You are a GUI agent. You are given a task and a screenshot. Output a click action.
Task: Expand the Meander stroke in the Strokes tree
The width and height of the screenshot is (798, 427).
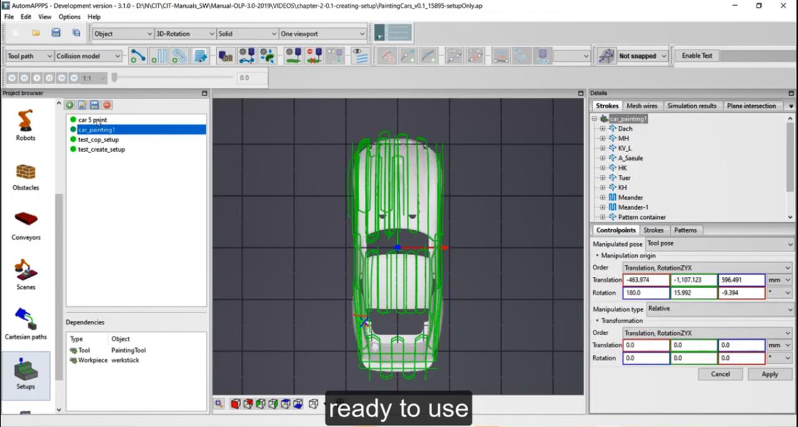pos(602,197)
